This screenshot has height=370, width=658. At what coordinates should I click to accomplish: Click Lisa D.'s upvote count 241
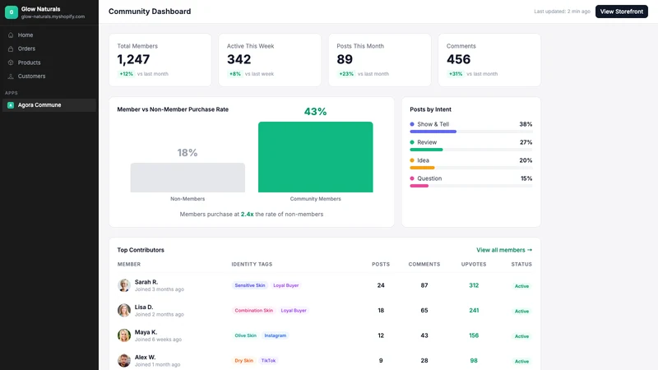(474, 311)
